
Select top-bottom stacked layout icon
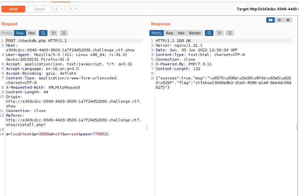[279, 20]
